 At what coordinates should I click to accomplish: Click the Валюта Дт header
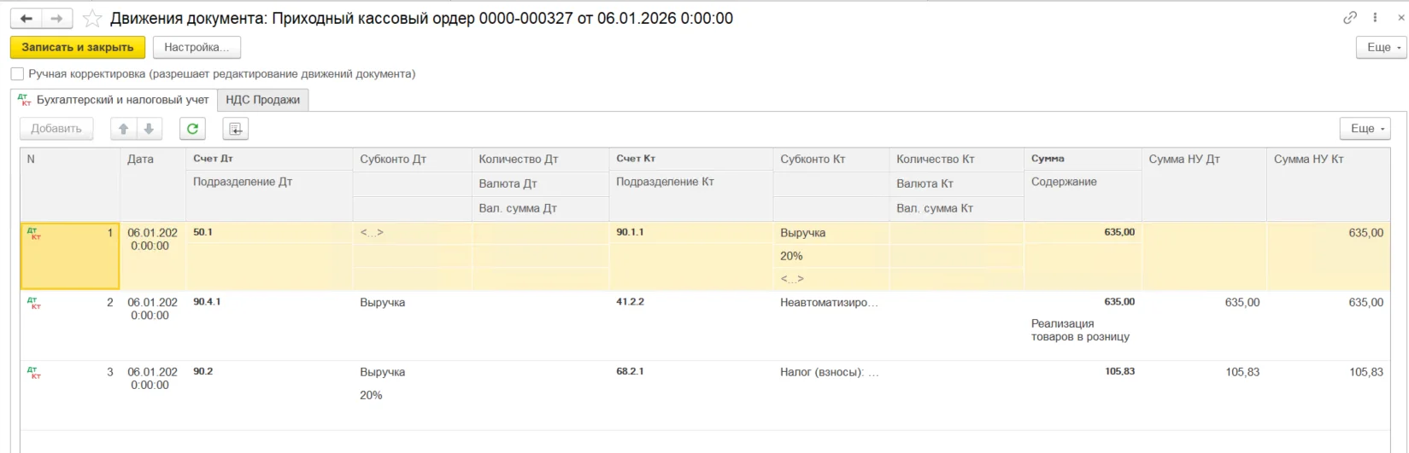click(540, 183)
